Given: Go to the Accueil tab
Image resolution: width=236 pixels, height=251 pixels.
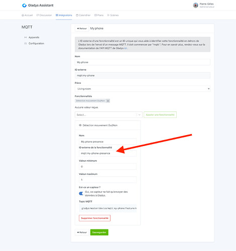Looking at the screenshot, I should pos(27,15).
